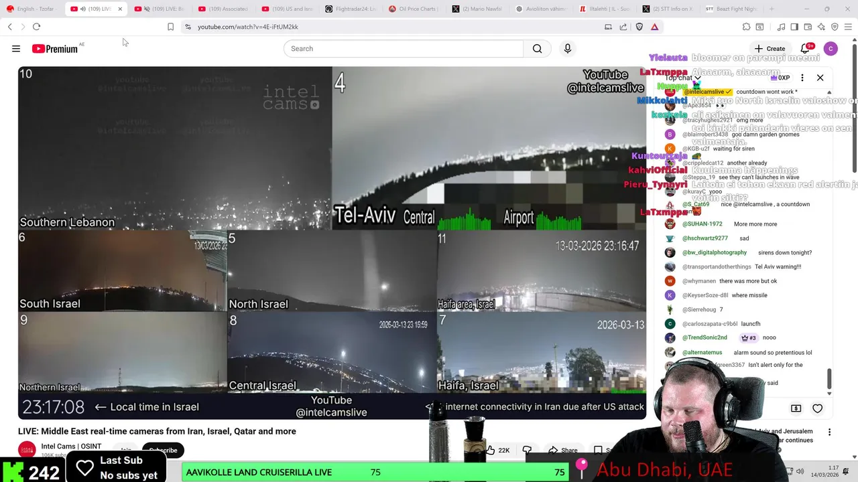The image size is (858, 482).
Task: Click the Brave rewards triangle icon
Action: (x=654, y=27)
